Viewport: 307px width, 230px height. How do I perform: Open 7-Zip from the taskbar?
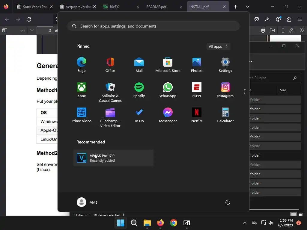(186, 223)
